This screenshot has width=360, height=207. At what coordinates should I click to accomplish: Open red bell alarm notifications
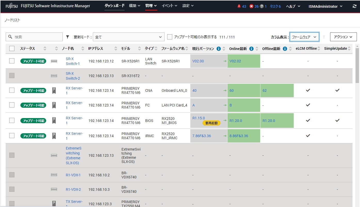[239, 6]
